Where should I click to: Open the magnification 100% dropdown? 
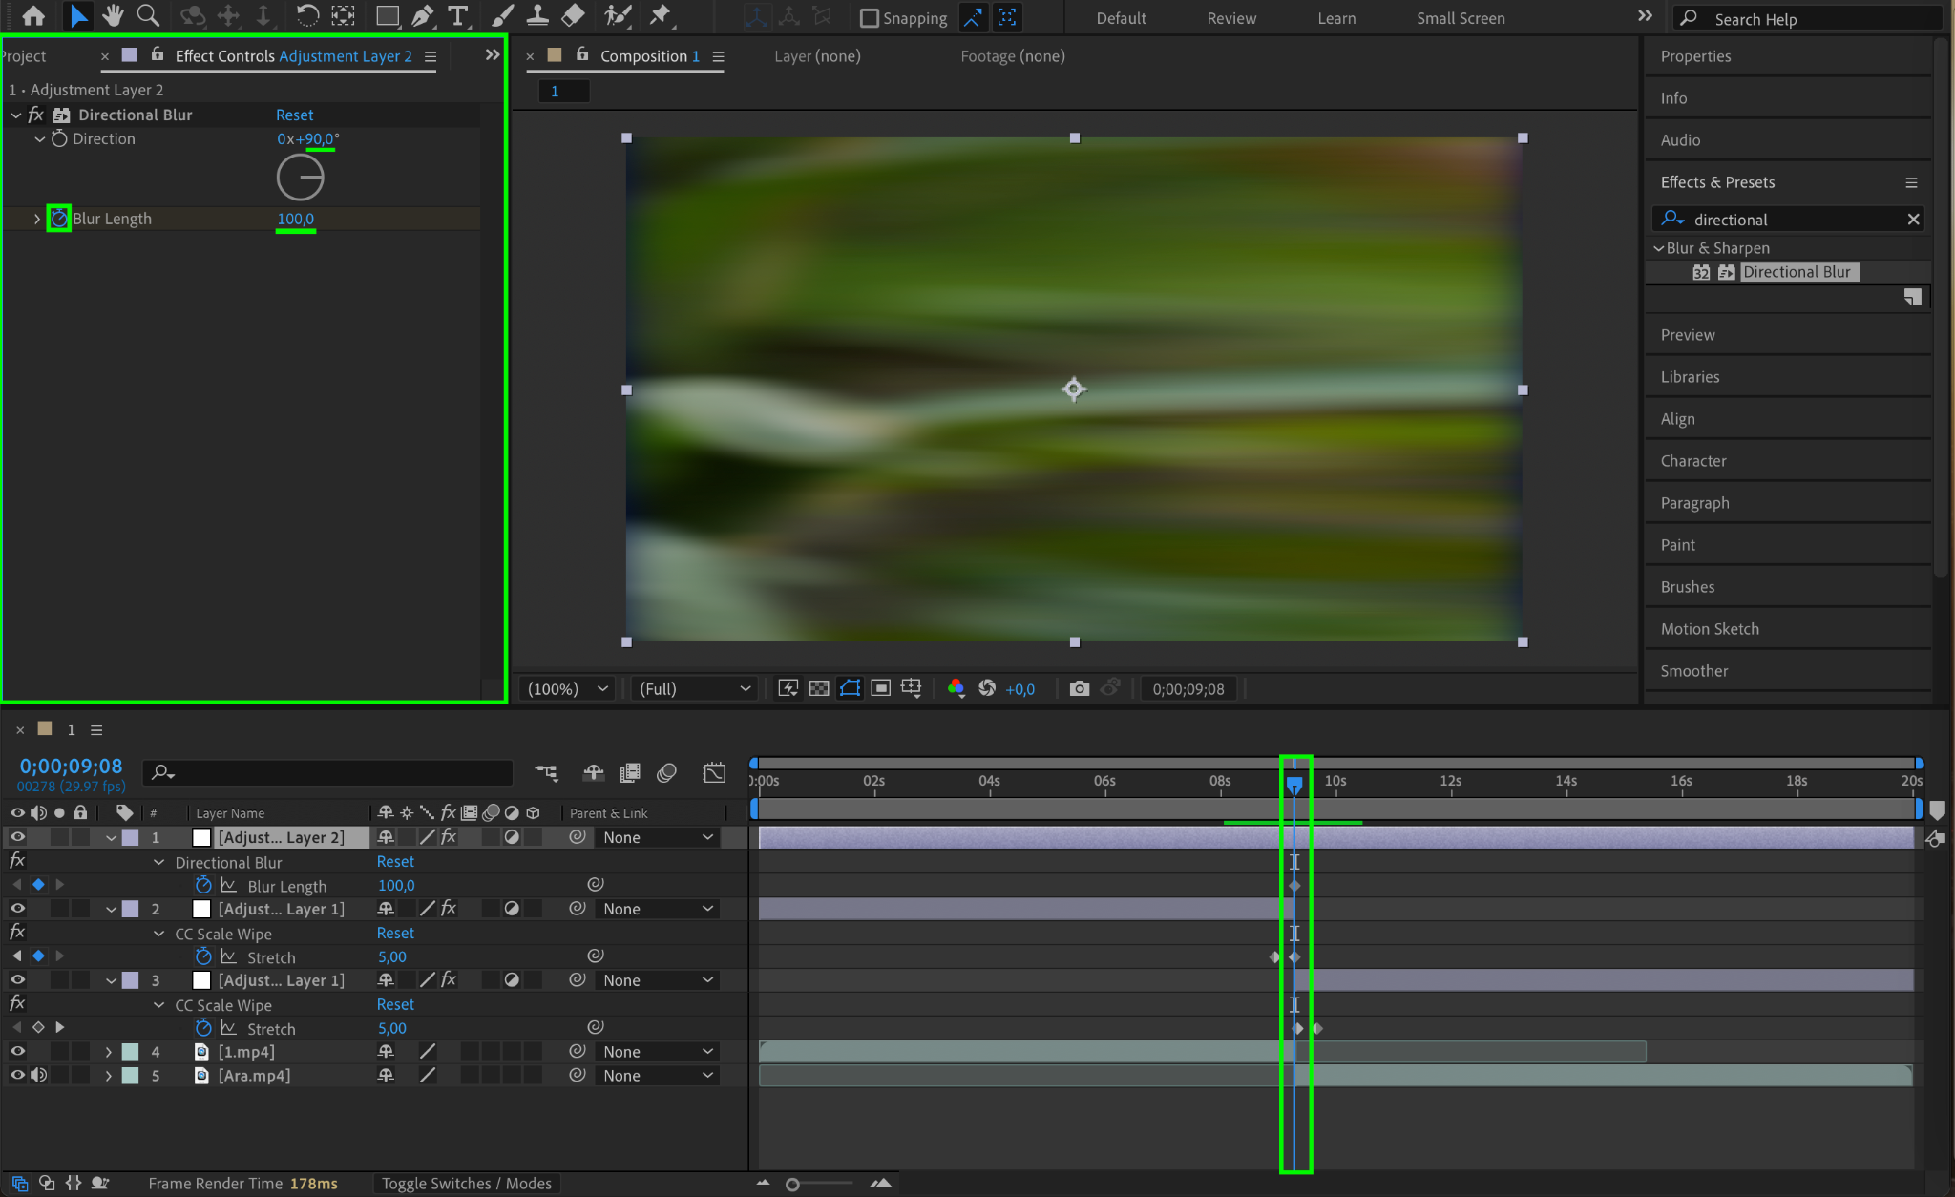click(x=569, y=688)
